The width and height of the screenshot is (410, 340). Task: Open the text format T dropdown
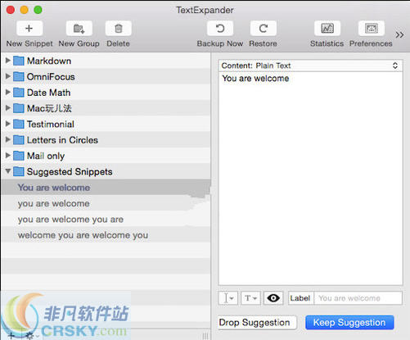click(250, 298)
